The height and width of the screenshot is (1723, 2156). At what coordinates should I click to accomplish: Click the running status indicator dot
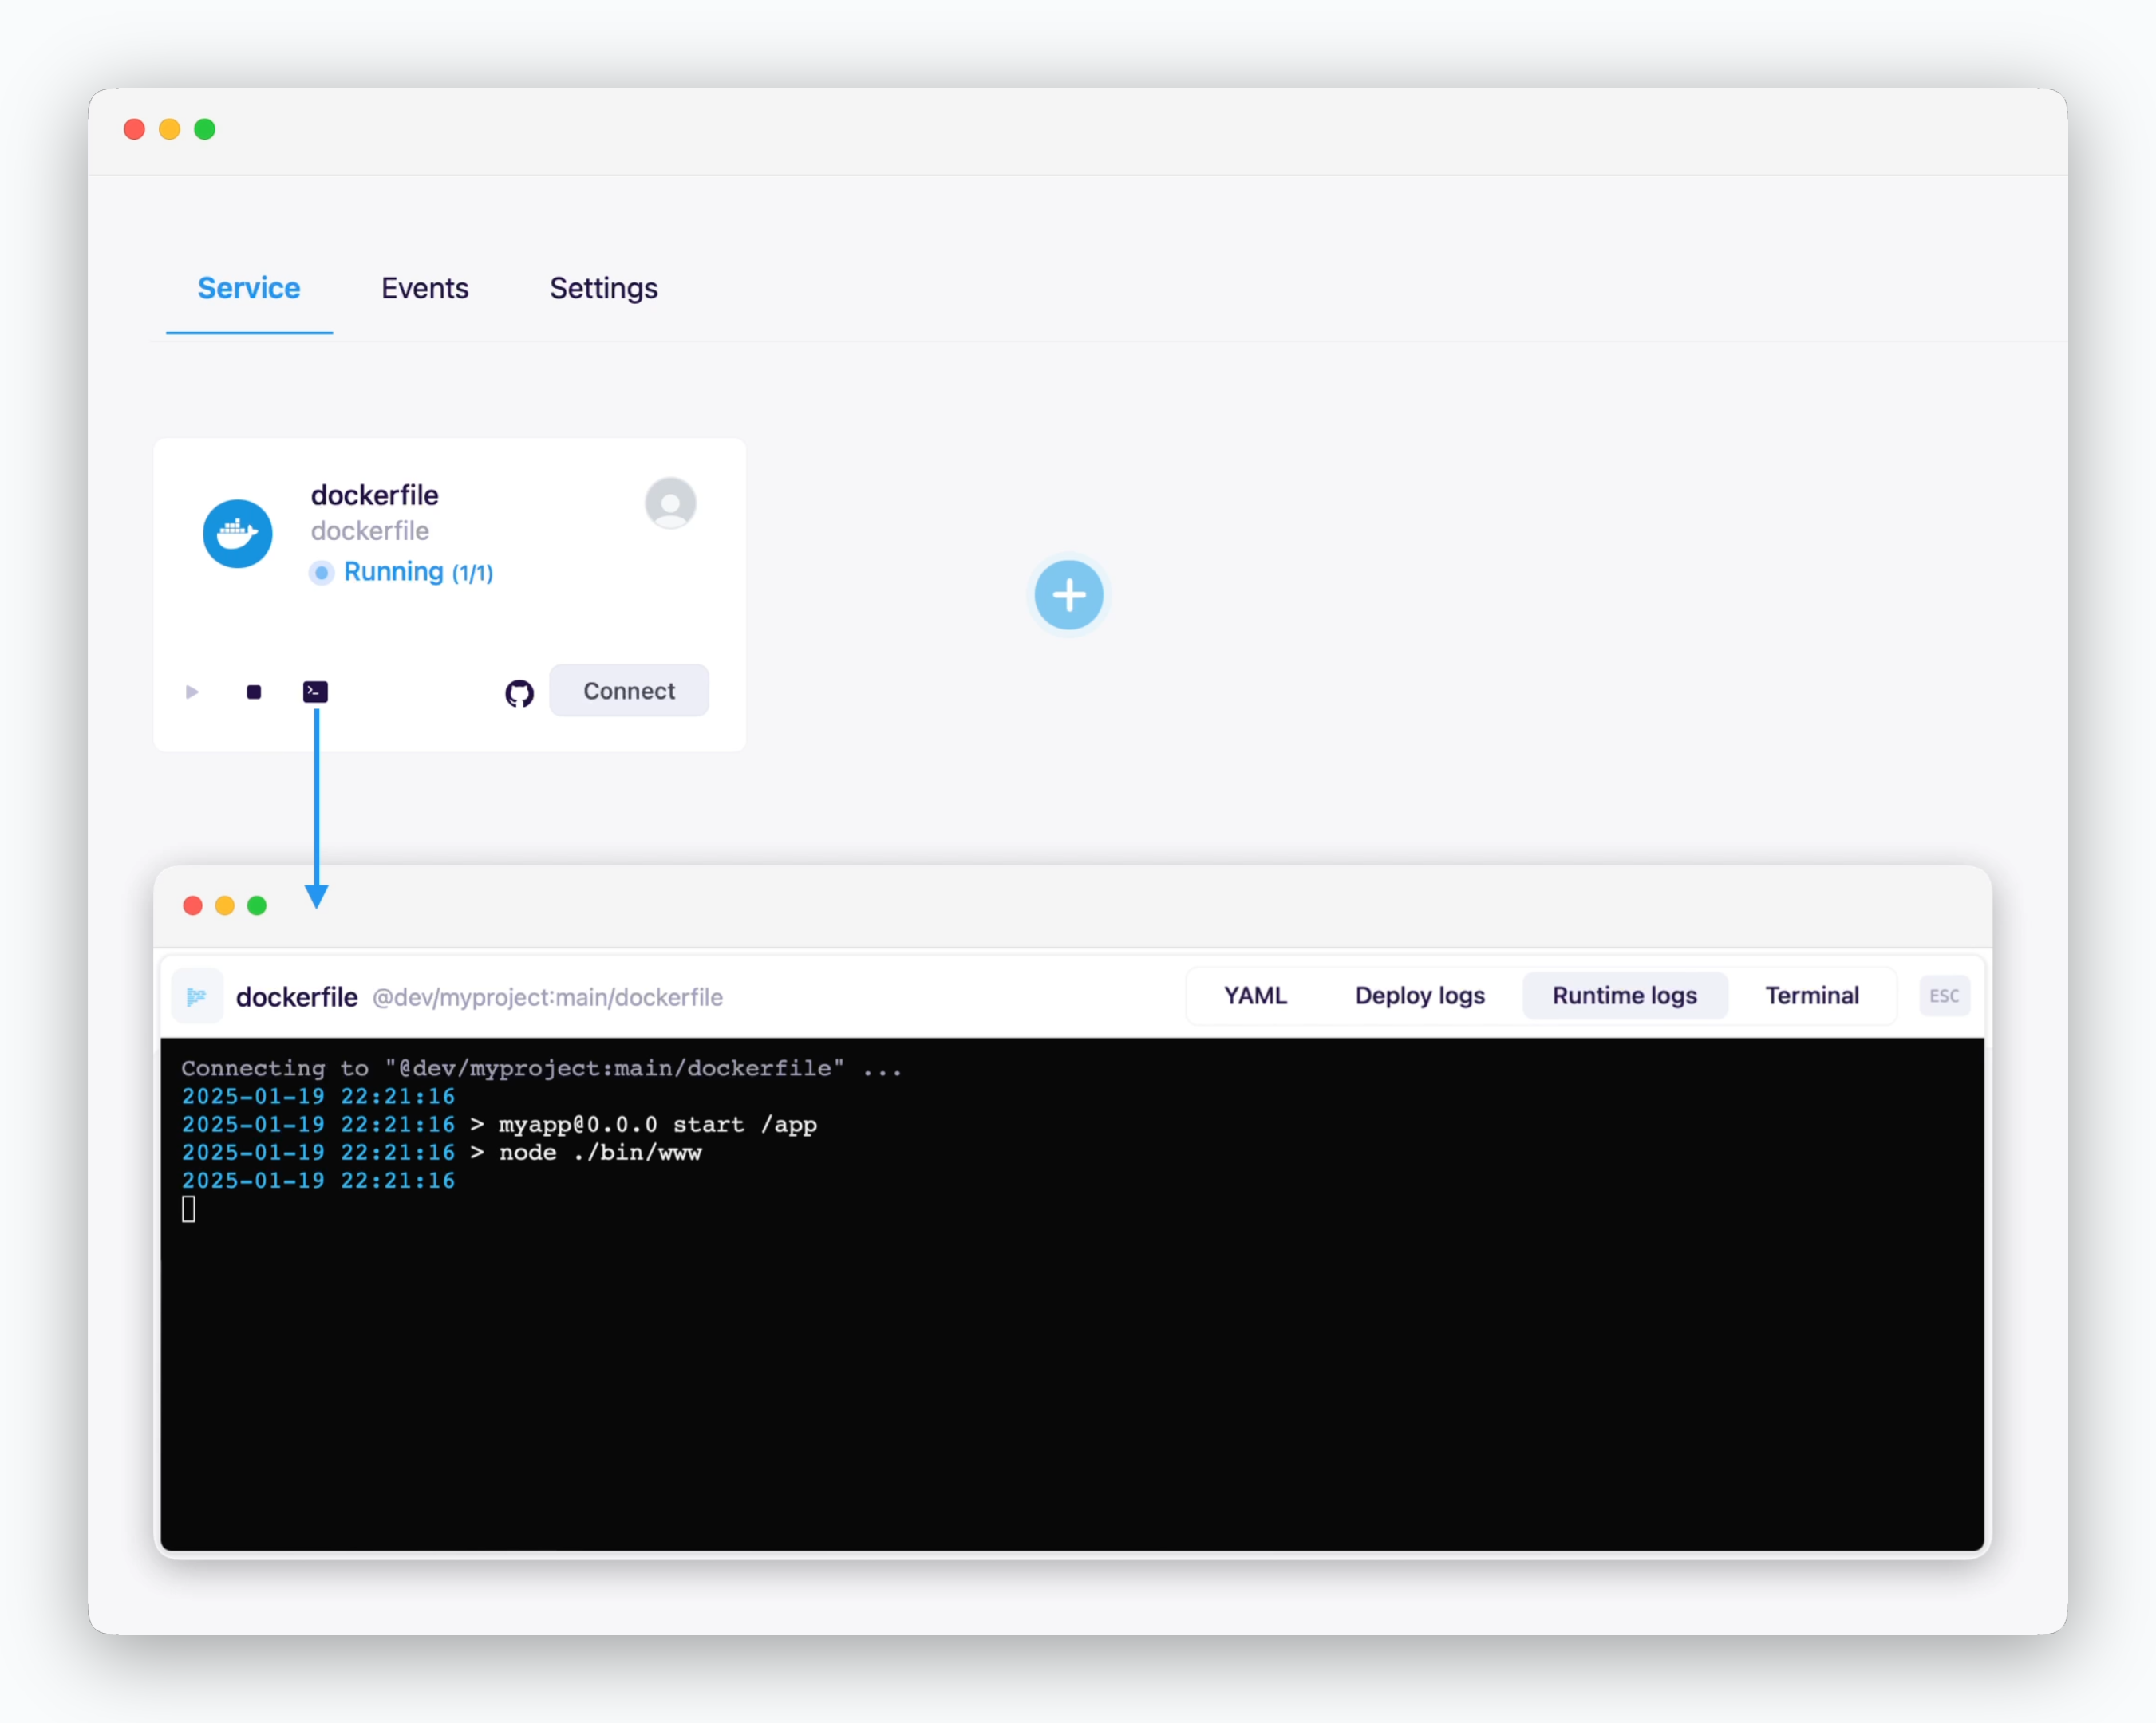point(321,573)
